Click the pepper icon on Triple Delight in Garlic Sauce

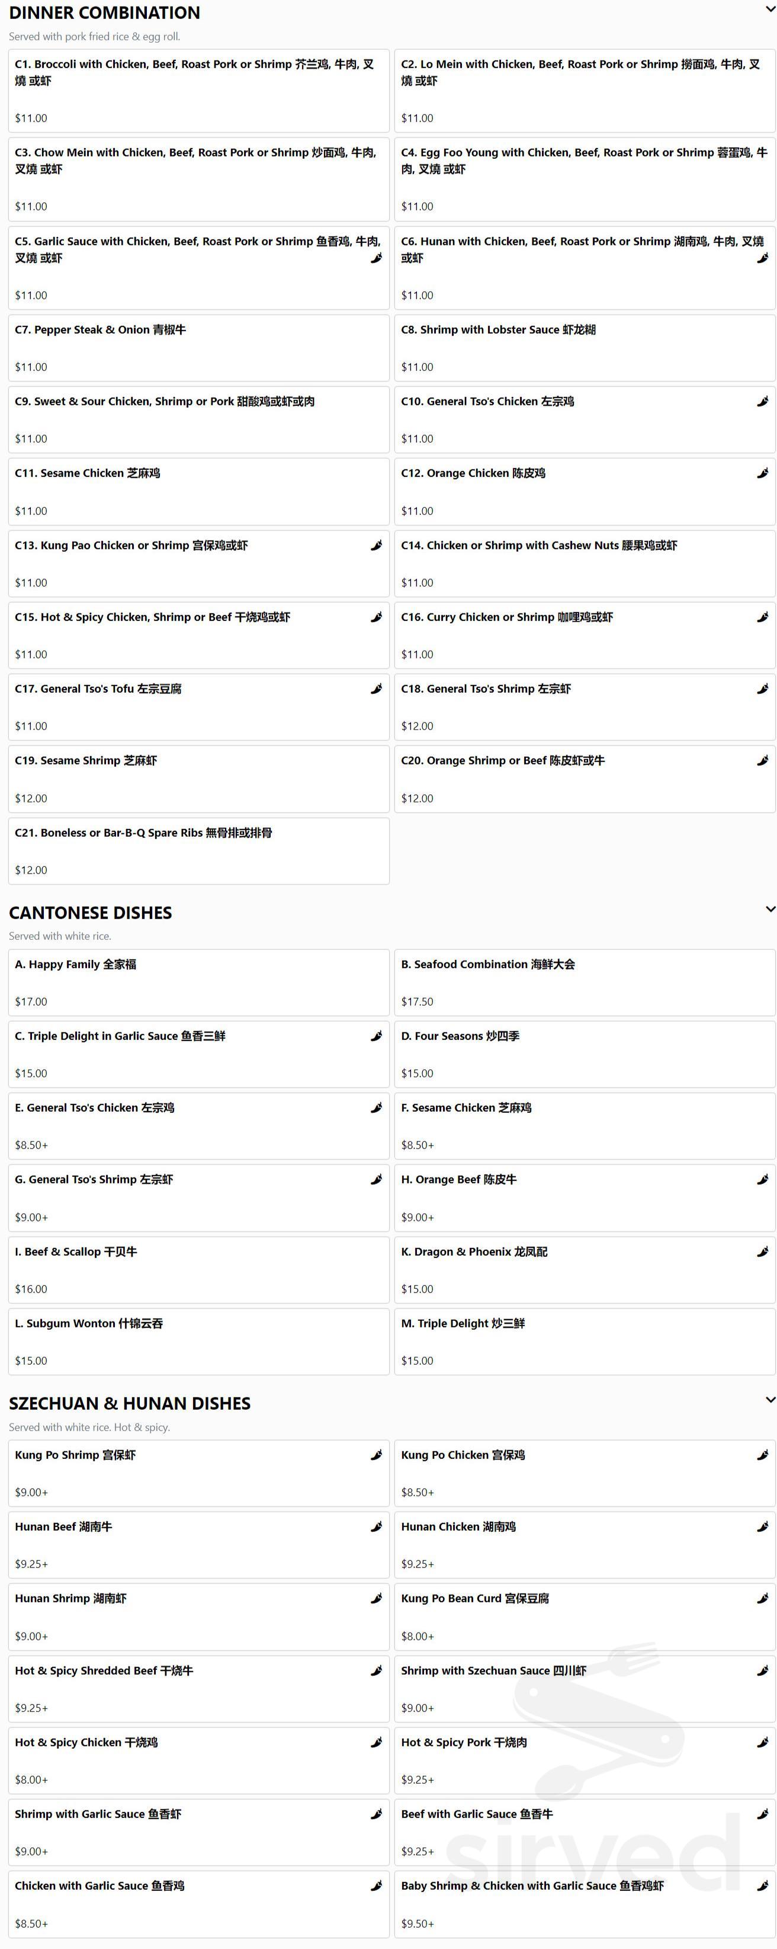coord(375,1036)
